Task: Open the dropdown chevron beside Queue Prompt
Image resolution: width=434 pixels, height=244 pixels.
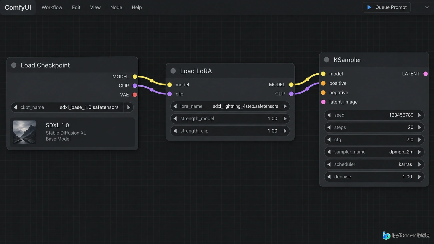Action: click(427, 7)
